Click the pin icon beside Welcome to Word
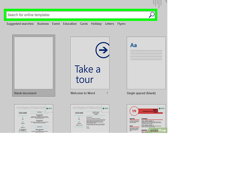The width and height of the screenshot is (251, 188). click(x=107, y=93)
